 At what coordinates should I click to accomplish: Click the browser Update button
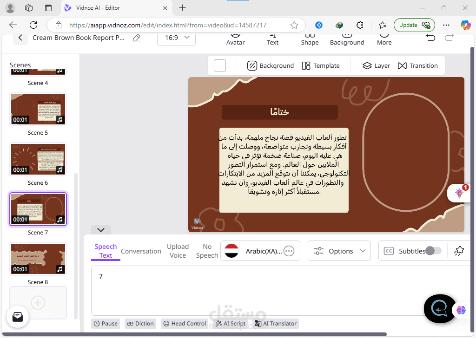coord(414,25)
